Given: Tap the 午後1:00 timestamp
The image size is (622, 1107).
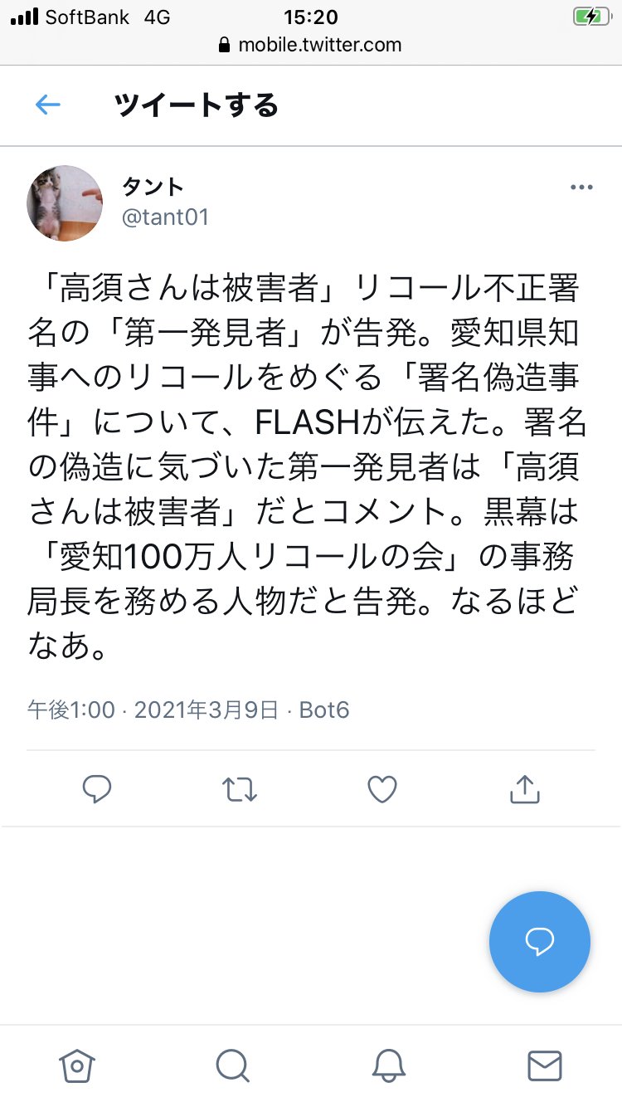Looking at the screenshot, I should click(x=71, y=710).
